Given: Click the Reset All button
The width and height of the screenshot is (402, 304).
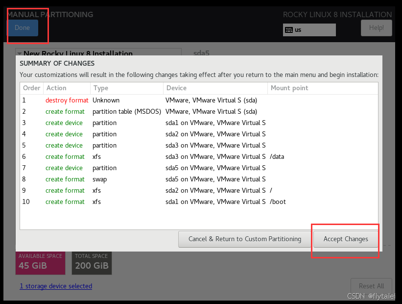Looking at the screenshot, I should [x=371, y=286].
